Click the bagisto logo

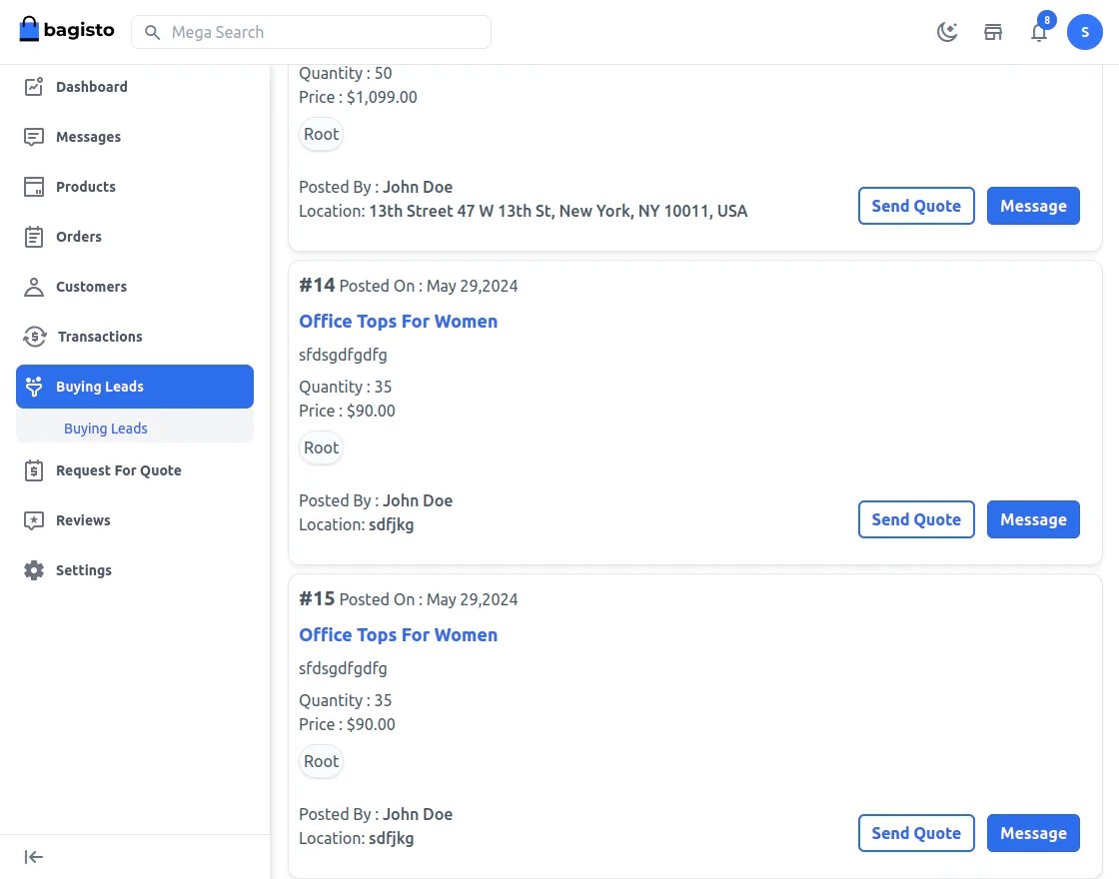pyautogui.click(x=67, y=30)
